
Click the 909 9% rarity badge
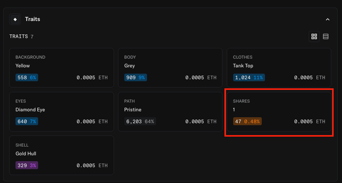click(x=135, y=78)
